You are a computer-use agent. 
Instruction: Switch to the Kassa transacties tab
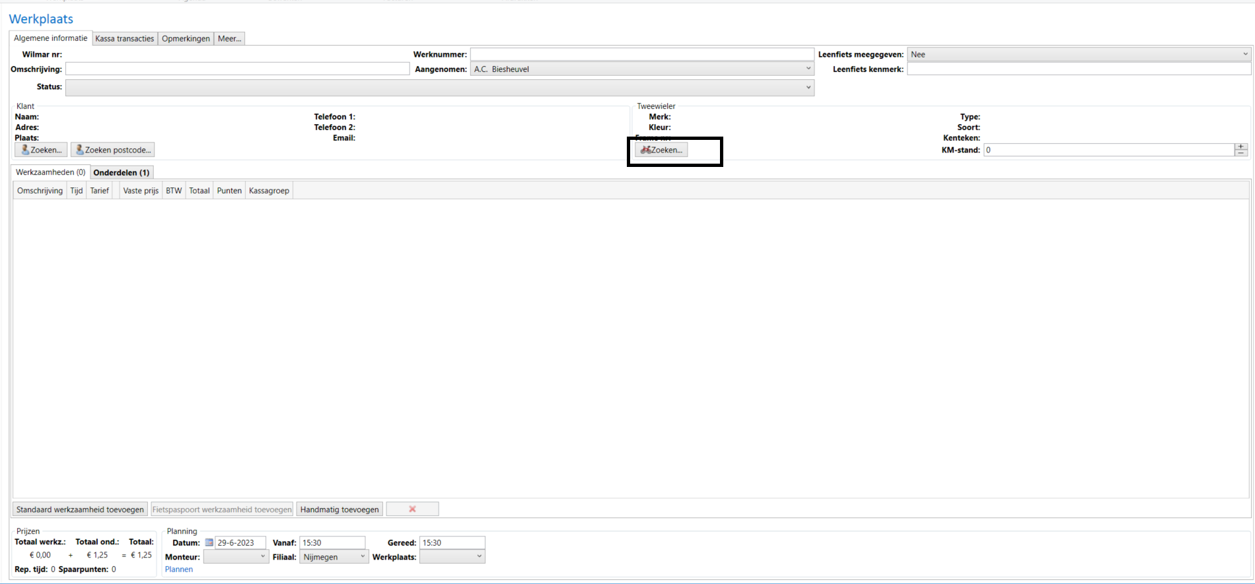tap(125, 38)
